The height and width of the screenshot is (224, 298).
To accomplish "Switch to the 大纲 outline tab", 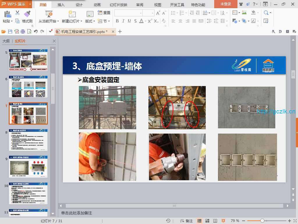I will click(x=6, y=41).
